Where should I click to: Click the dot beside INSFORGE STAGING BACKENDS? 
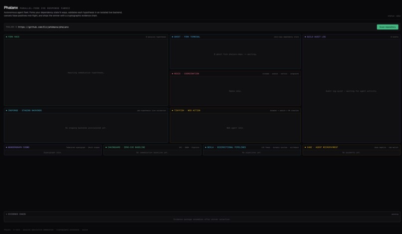click(6, 110)
